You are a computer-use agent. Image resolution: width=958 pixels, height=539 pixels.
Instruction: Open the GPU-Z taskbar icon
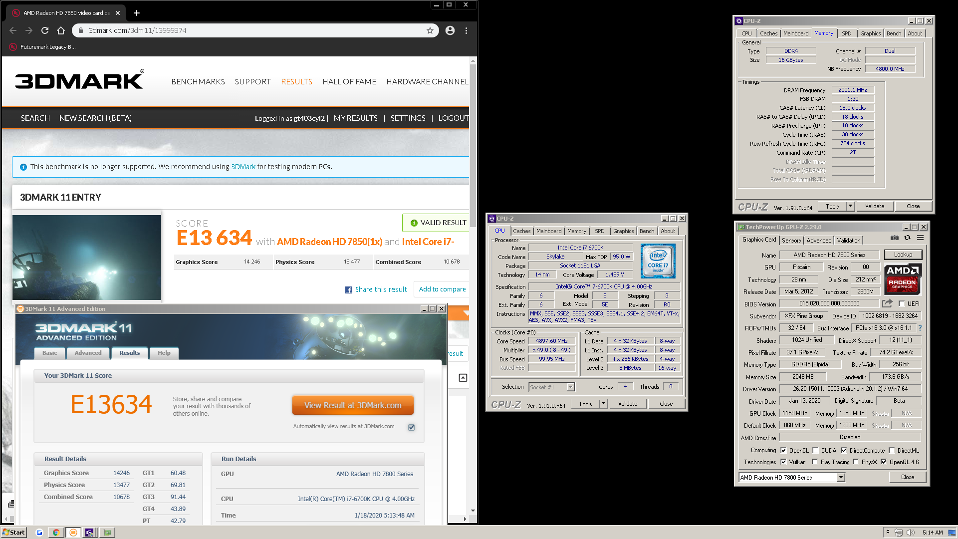pyautogui.click(x=107, y=533)
